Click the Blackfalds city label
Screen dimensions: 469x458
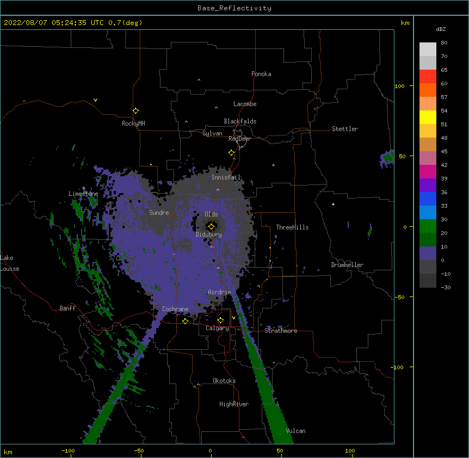point(240,121)
